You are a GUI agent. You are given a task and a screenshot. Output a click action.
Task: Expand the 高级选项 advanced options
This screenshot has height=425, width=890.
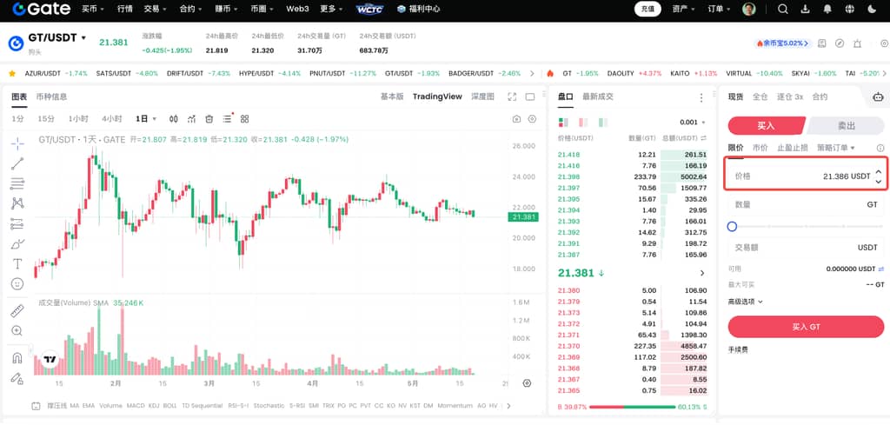(x=746, y=302)
